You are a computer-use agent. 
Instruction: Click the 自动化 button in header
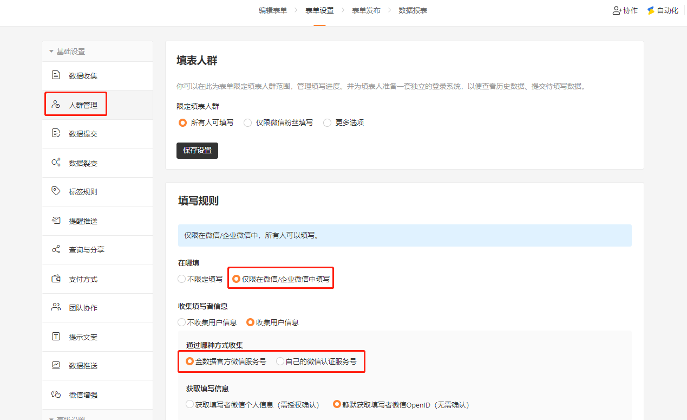pyautogui.click(x=663, y=10)
